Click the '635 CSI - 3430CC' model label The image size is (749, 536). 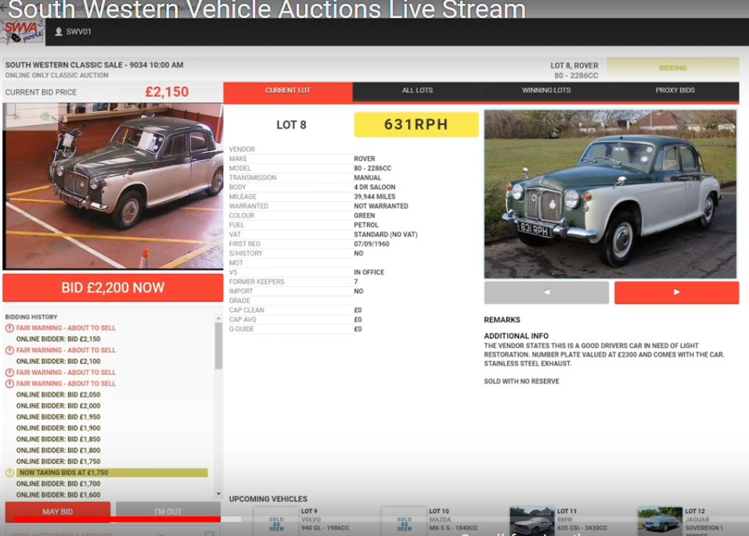[582, 528]
